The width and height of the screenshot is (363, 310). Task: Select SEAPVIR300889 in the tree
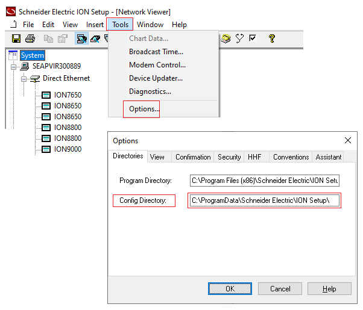point(57,66)
